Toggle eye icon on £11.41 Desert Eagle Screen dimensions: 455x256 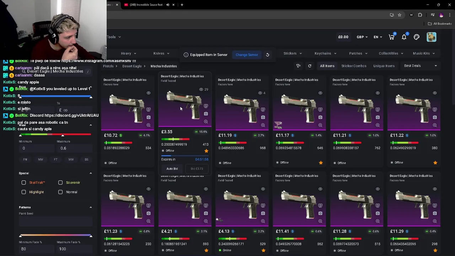click(320, 189)
